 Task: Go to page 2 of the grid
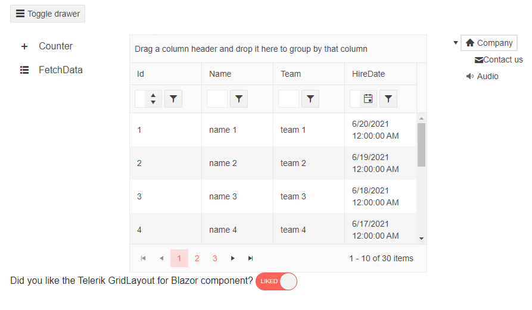pyautogui.click(x=197, y=258)
